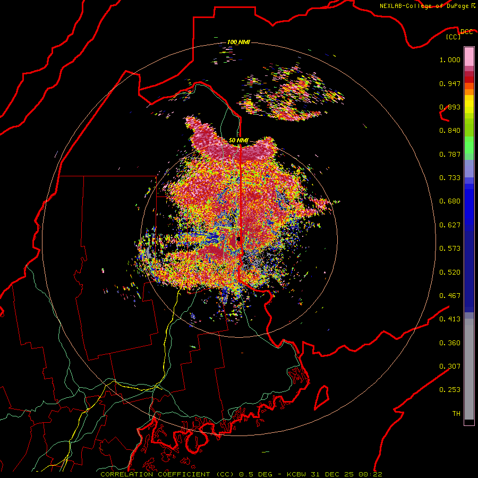Click the light pink color bar segment
Image resolution: width=478 pixels, height=478 pixels.
(469, 57)
